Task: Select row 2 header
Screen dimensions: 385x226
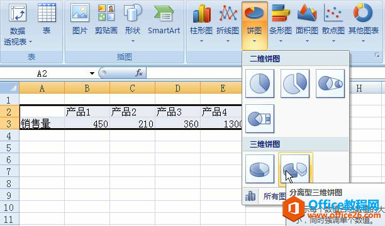Action: [9, 112]
